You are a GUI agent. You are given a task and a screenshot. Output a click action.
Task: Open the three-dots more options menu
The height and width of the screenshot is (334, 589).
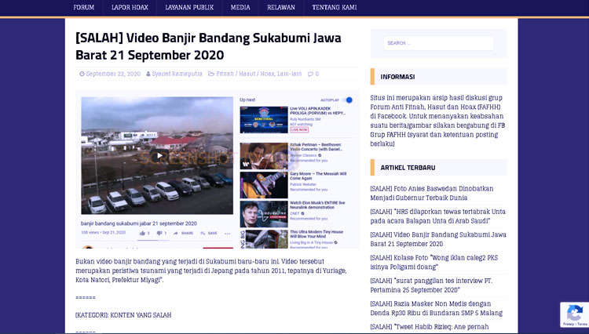click(x=227, y=233)
